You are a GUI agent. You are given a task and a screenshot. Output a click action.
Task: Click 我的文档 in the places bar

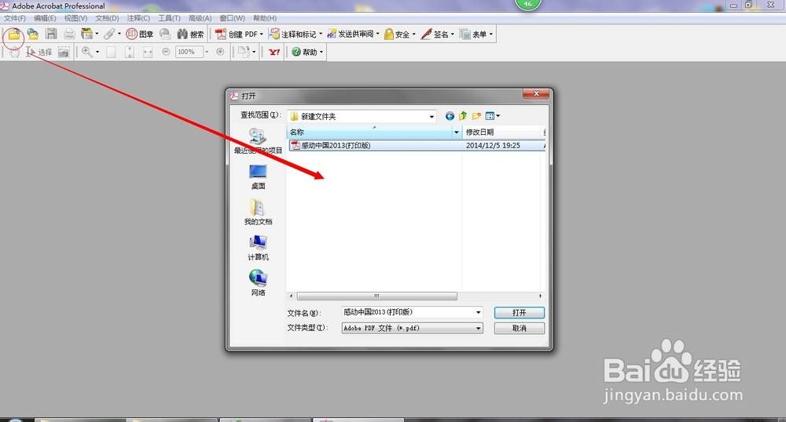click(258, 213)
